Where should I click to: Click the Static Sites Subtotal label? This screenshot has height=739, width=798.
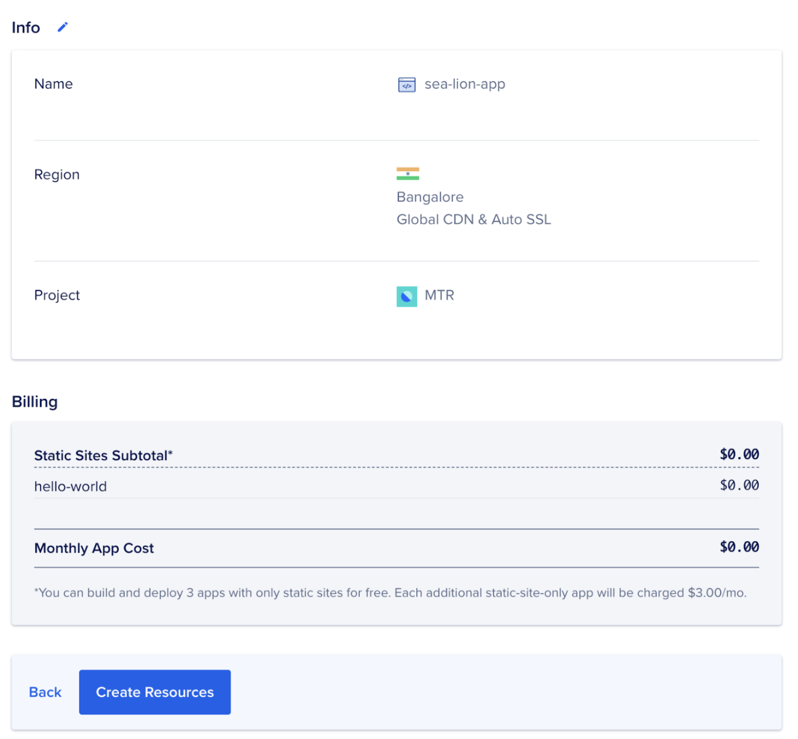[103, 455]
